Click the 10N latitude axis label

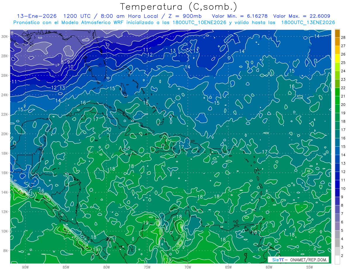[4, 231]
